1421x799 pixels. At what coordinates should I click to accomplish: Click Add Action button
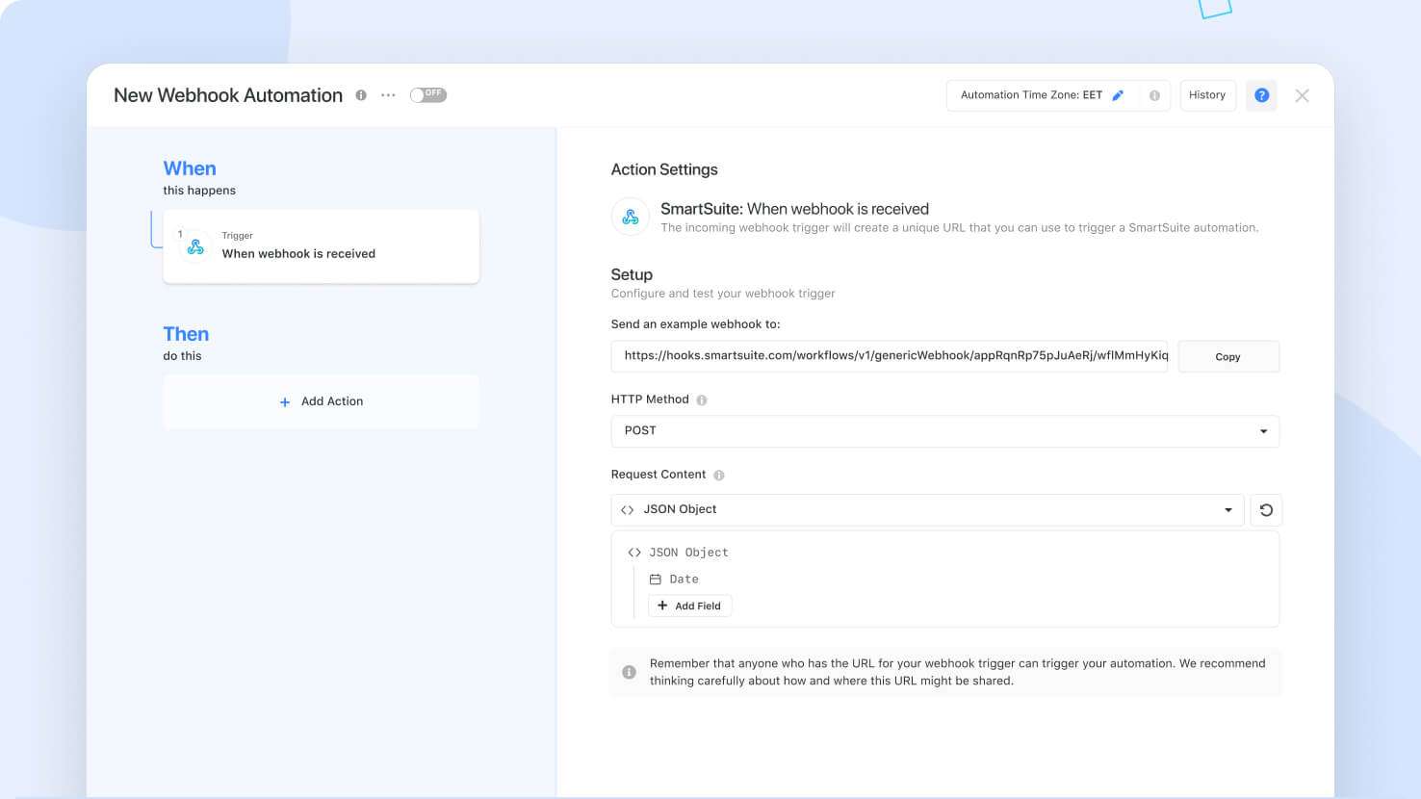pos(321,401)
